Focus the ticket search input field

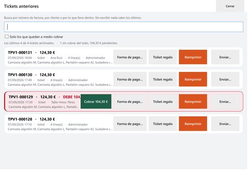124,27
